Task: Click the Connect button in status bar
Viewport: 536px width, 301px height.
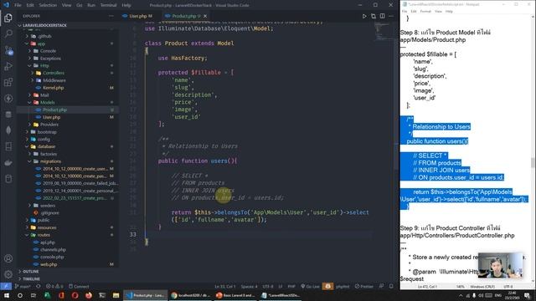Action: pos(79,286)
